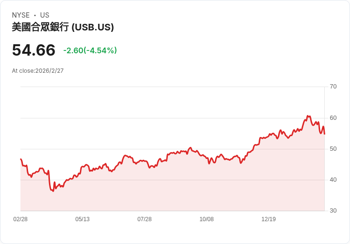Click the 05/13 x-axis date label
The height and width of the screenshot is (244, 350).
pos(82,219)
